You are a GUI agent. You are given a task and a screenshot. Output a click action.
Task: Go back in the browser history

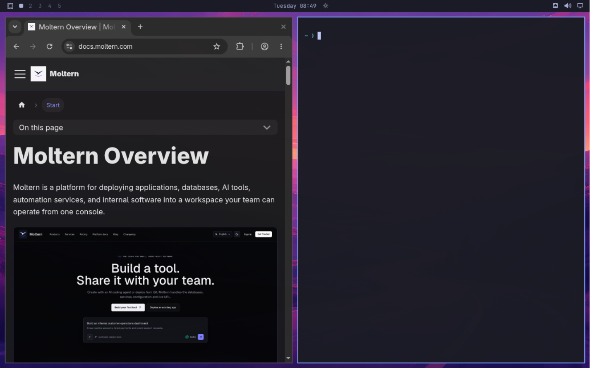point(17,47)
